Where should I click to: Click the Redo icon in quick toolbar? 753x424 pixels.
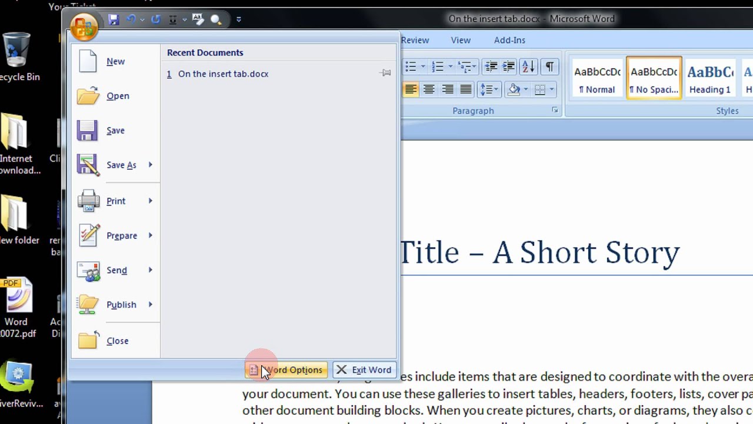tap(155, 19)
